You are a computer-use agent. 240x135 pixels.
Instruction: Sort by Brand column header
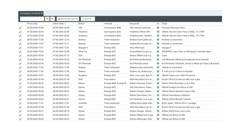81,24
